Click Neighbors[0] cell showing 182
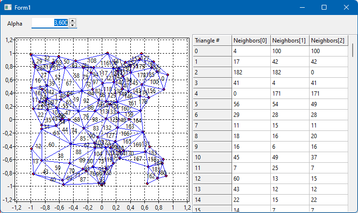Viewport: 358px width, 213px height. (251, 72)
